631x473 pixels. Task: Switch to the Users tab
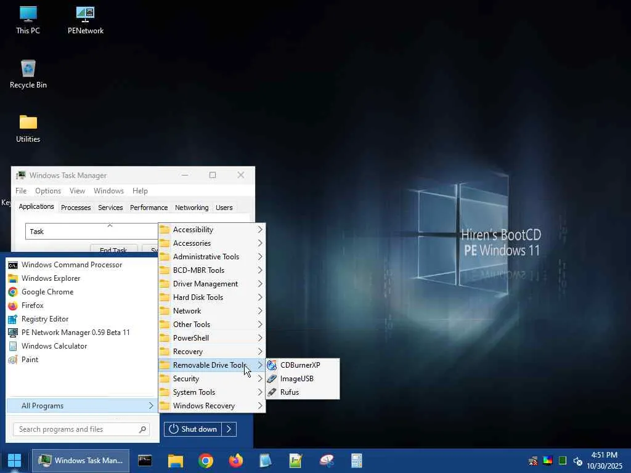[x=224, y=208]
